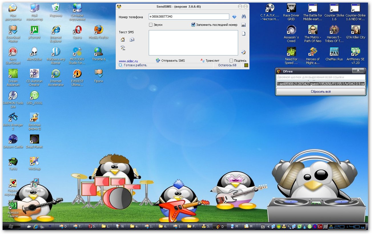Viewport: 372px width, 234px height.
Task: Click the CD Autorun Creator icon
Action: [34, 78]
